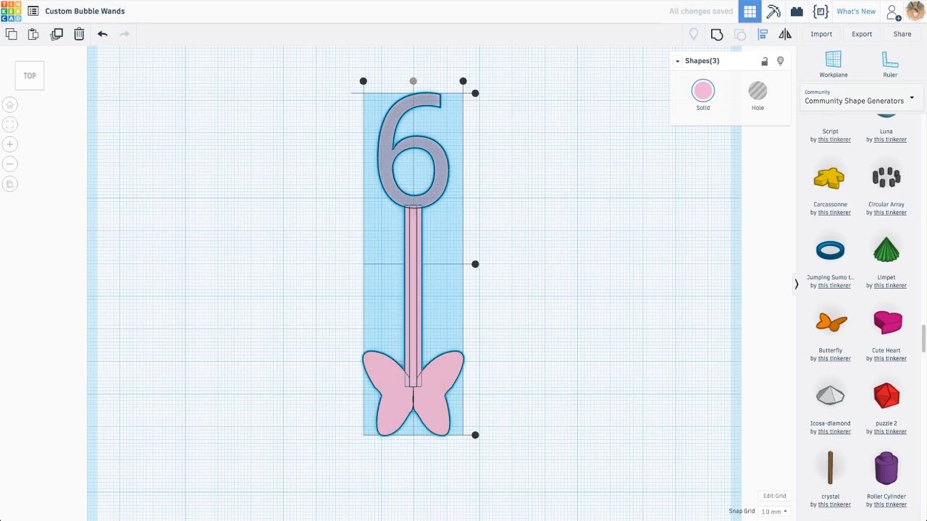The height and width of the screenshot is (521, 927).
Task: Open the design menu next to Custom Bubble Wands
Action: [x=33, y=11]
